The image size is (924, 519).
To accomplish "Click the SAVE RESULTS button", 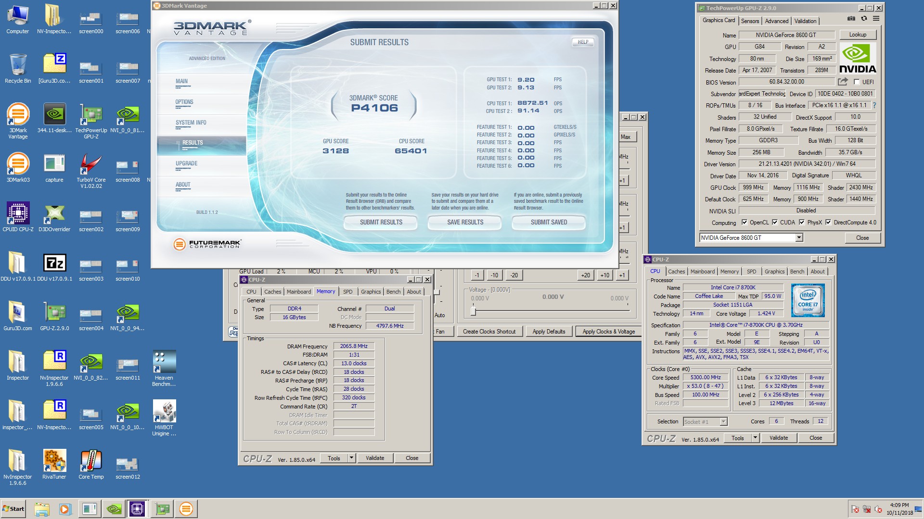I will [x=465, y=222].
